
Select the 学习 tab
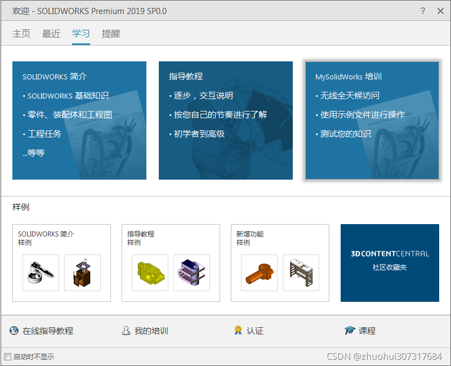pos(81,34)
